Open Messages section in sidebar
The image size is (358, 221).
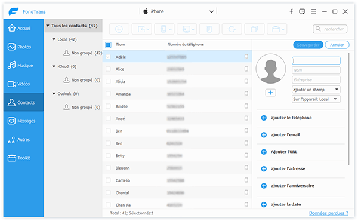click(x=23, y=121)
